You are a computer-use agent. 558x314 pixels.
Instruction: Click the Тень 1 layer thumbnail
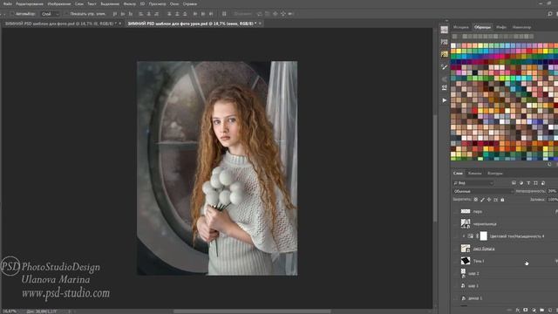[466, 261]
